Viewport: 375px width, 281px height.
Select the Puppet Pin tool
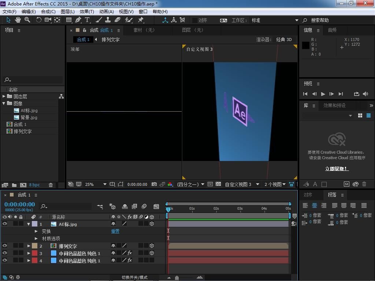click(141, 20)
